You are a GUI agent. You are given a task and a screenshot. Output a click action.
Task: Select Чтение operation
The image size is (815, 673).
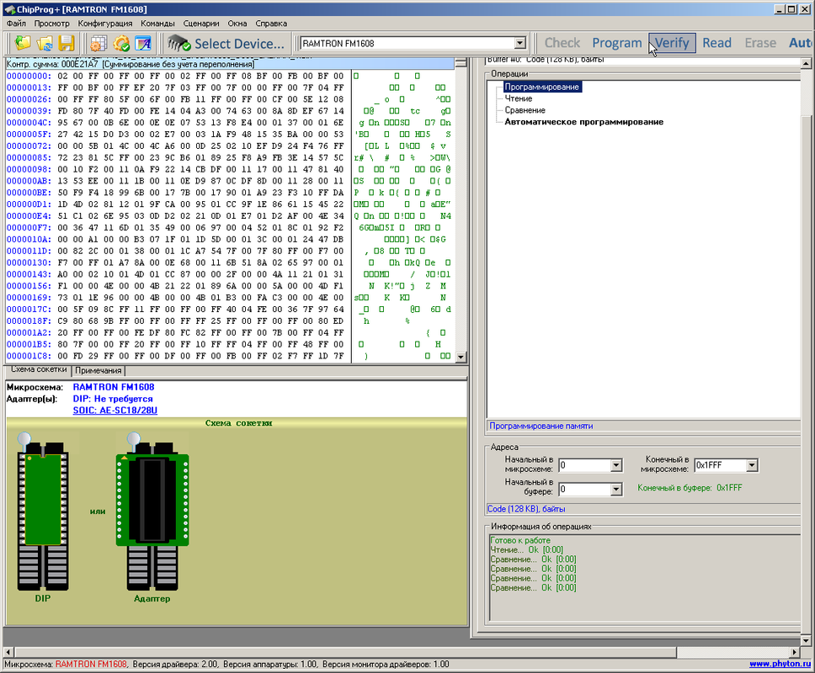tap(518, 98)
